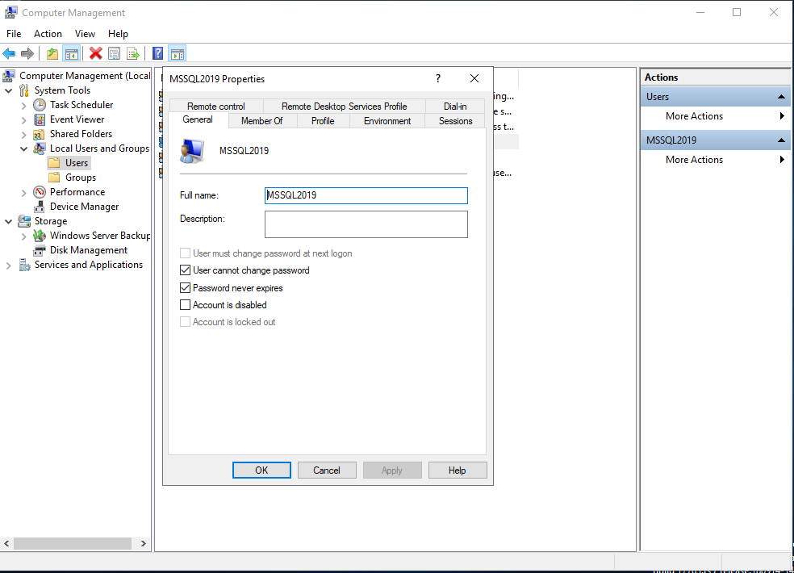Collapse the Users section in Actions pane
This screenshot has height=573, width=794.
point(781,97)
